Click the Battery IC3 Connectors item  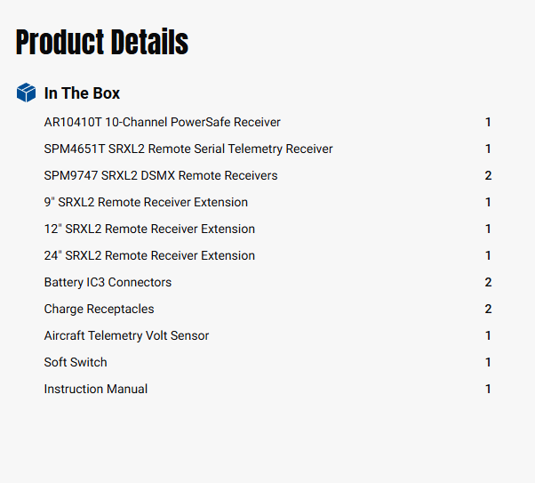pos(108,282)
